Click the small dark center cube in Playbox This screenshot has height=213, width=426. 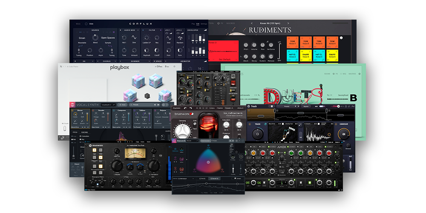click(x=147, y=95)
